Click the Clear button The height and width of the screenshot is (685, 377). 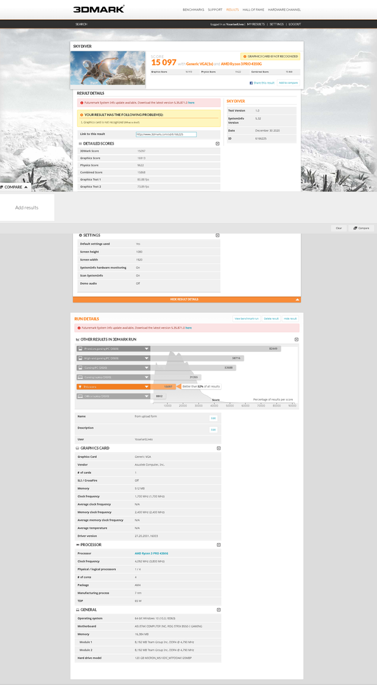[x=338, y=228]
